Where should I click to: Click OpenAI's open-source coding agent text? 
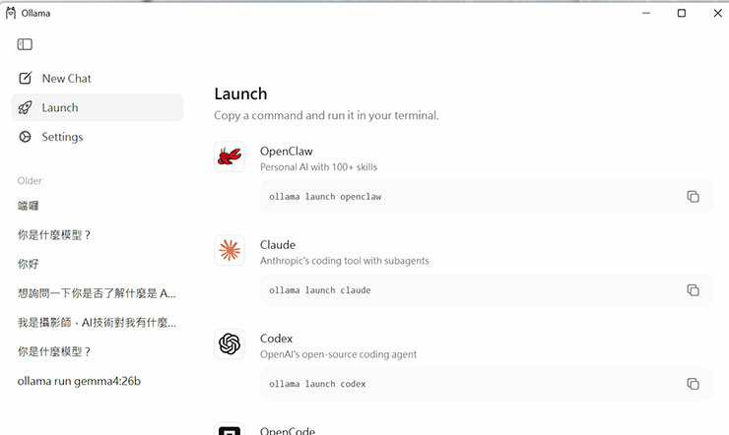(338, 354)
